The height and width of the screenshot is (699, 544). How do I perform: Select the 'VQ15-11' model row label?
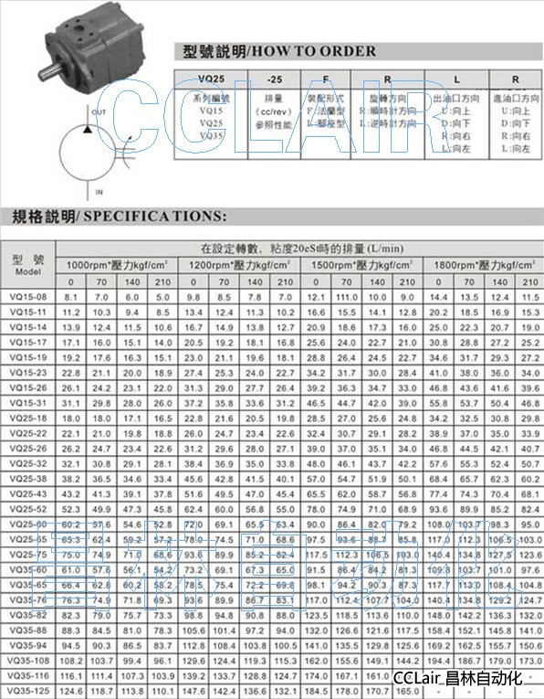(28, 312)
